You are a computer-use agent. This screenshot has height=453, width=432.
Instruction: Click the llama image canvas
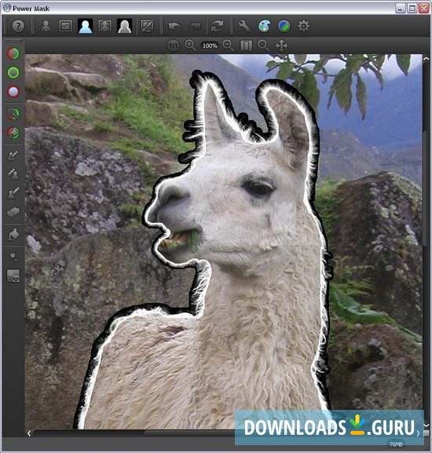[223, 242]
